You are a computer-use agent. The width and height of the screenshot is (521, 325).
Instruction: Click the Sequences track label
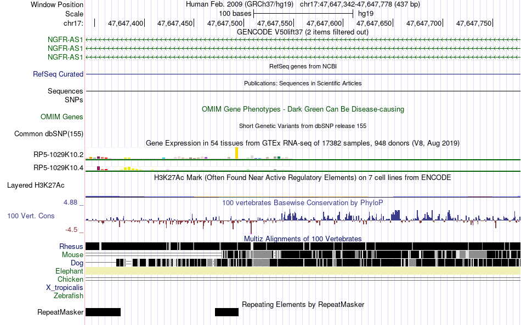click(65, 91)
